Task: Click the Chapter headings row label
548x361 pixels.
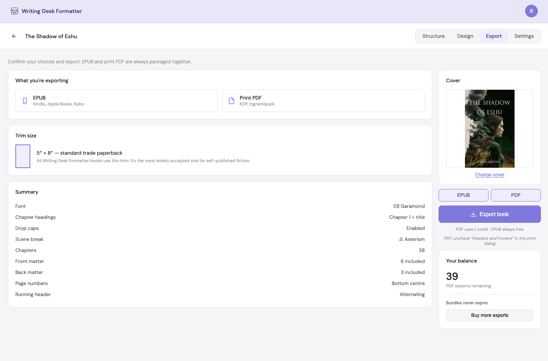Action: click(35, 217)
